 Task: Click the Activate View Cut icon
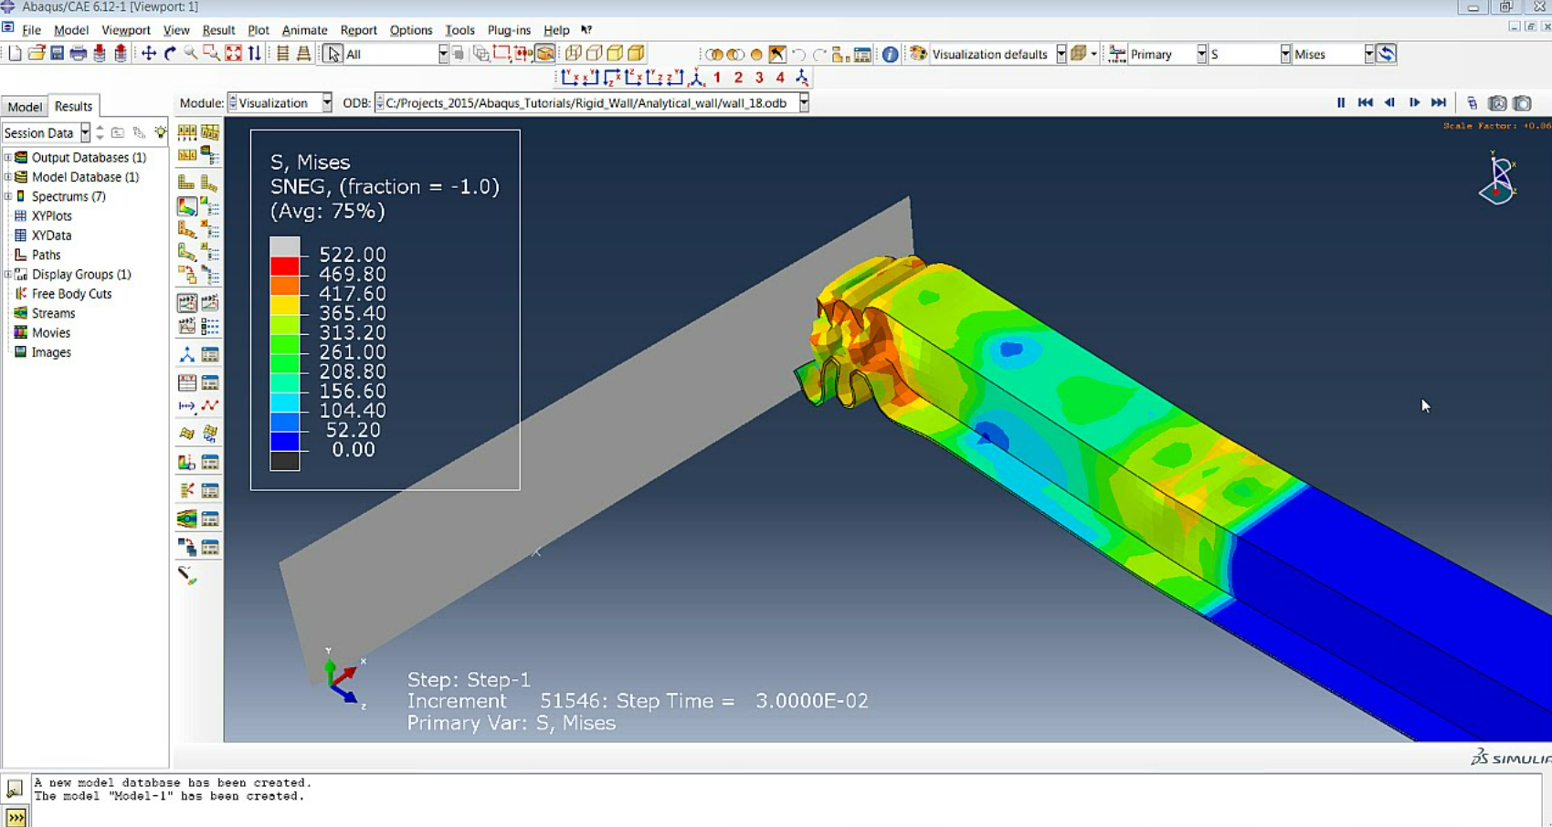pos(186,462)
